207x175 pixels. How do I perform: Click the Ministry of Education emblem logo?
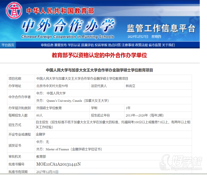(x=14, y=10)
